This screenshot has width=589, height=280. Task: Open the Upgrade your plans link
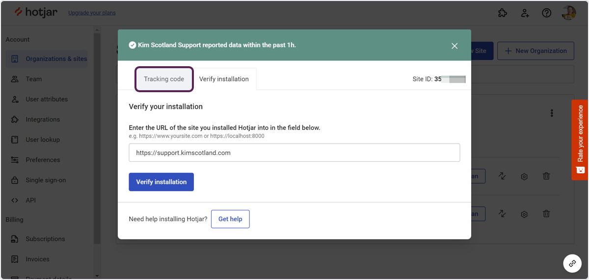click(x=92, y=13)
